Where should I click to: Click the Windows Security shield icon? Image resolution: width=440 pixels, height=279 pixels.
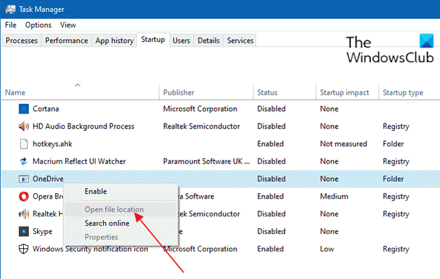[24, 250]
